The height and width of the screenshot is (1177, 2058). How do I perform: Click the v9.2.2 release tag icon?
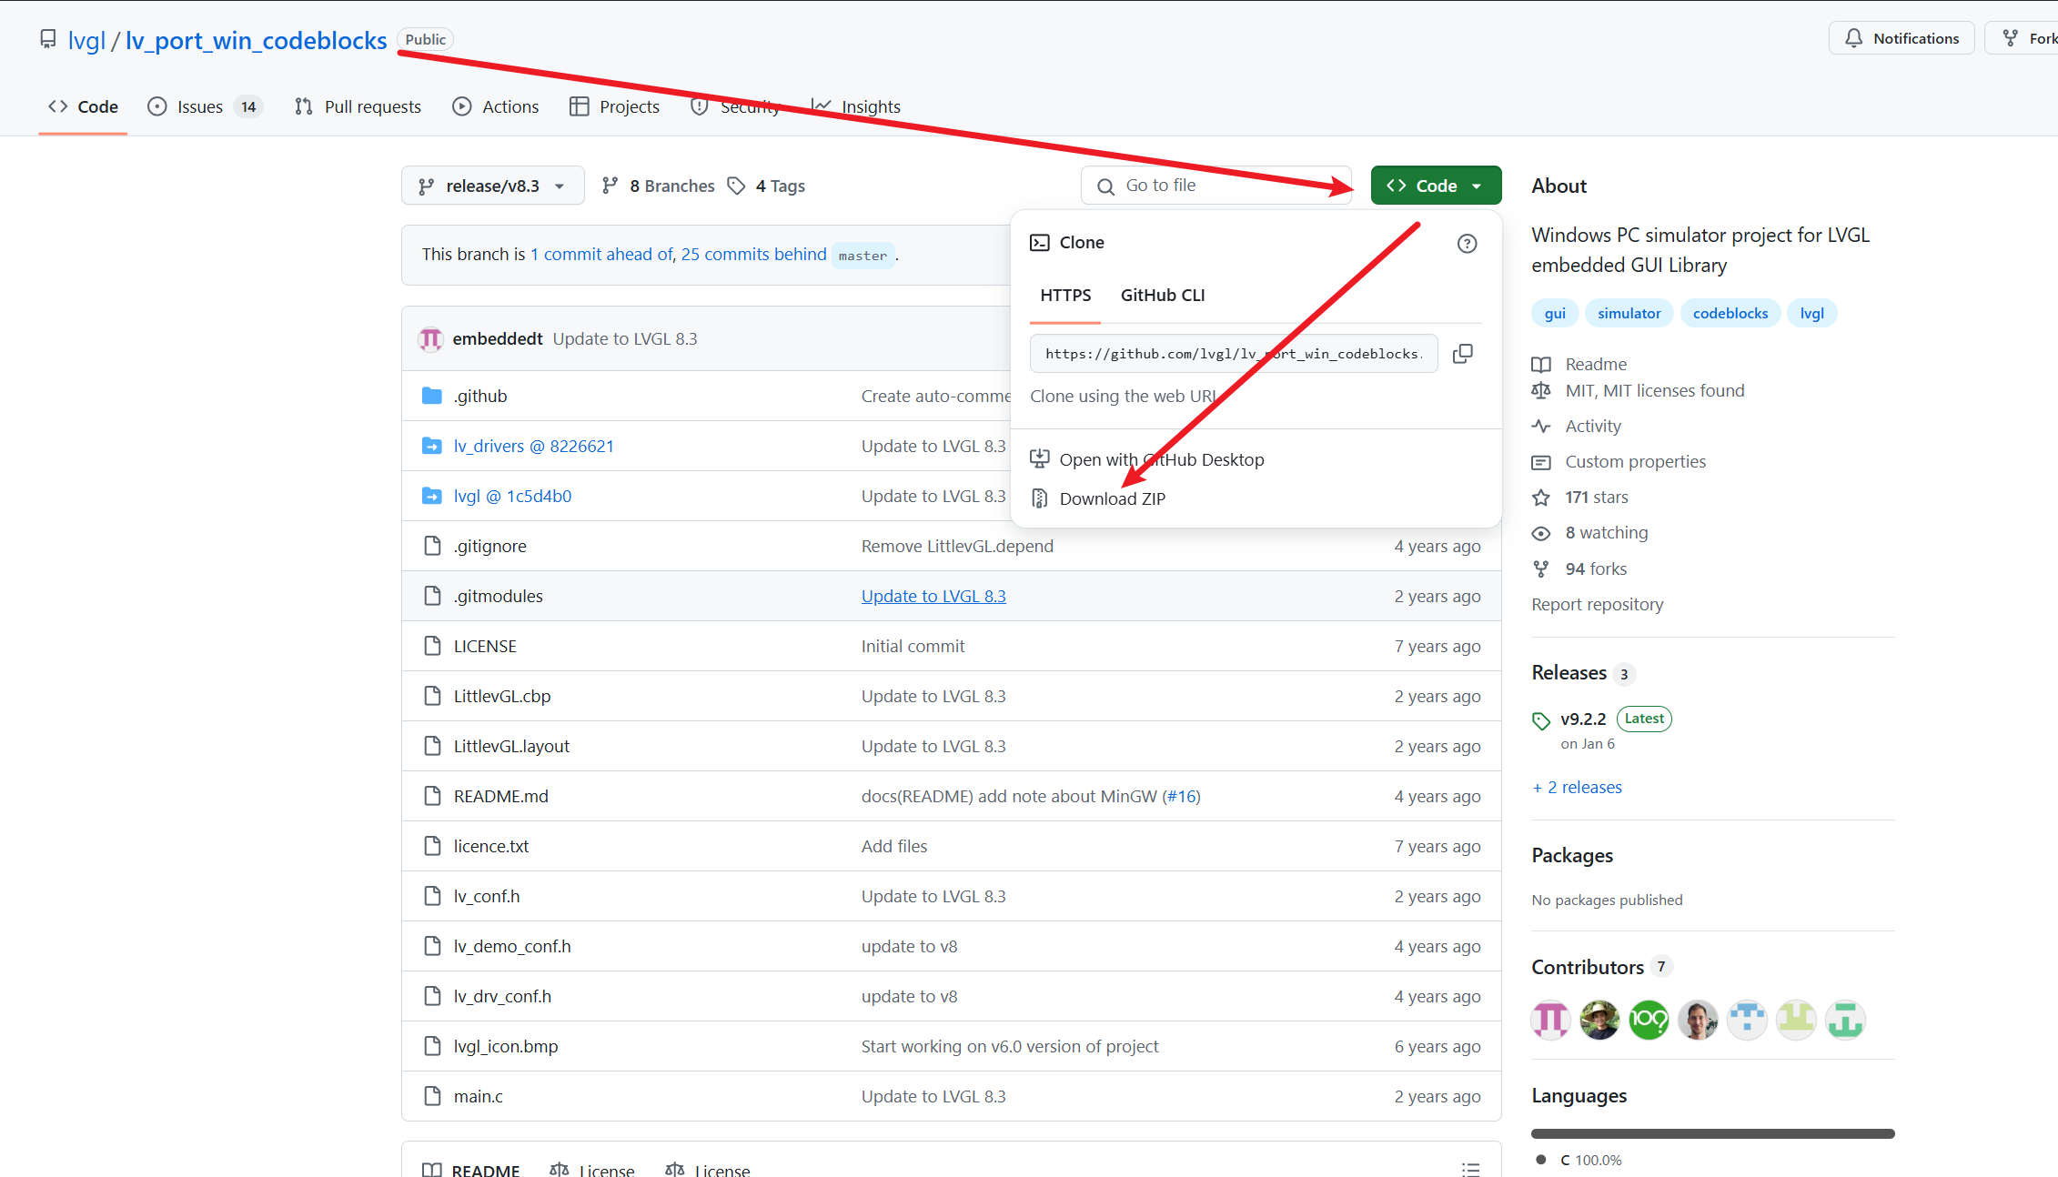pos(1541,720)
